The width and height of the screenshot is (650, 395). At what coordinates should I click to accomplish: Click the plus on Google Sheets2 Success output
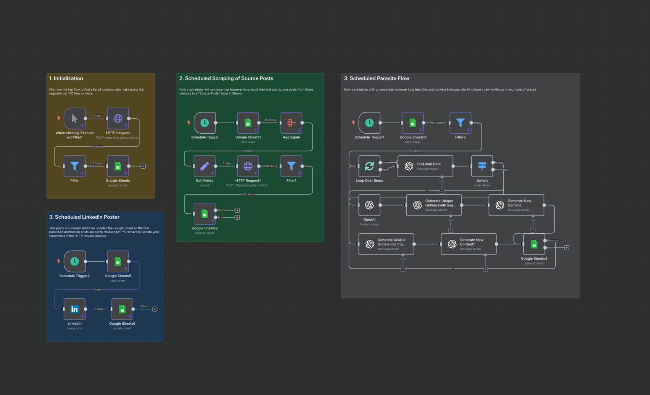[x=236, y=210]
